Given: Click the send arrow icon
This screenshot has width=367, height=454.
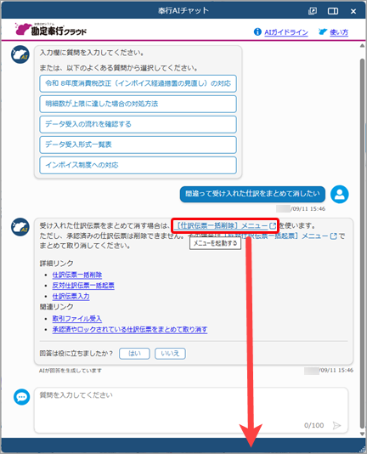Looking at the screenshot, I should (336, 425).
